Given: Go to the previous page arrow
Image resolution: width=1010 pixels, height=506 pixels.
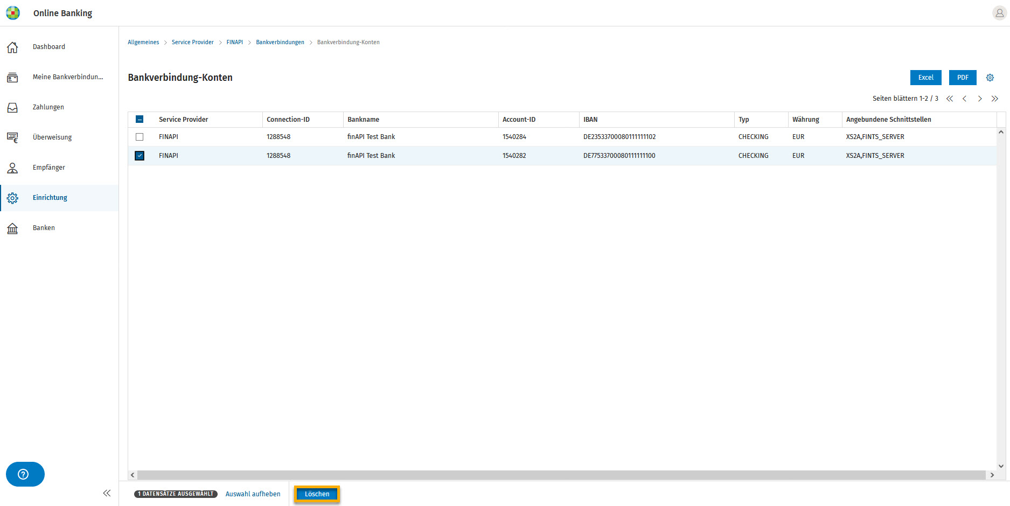Looking at the screenshot, I should (x=965, y=99).
